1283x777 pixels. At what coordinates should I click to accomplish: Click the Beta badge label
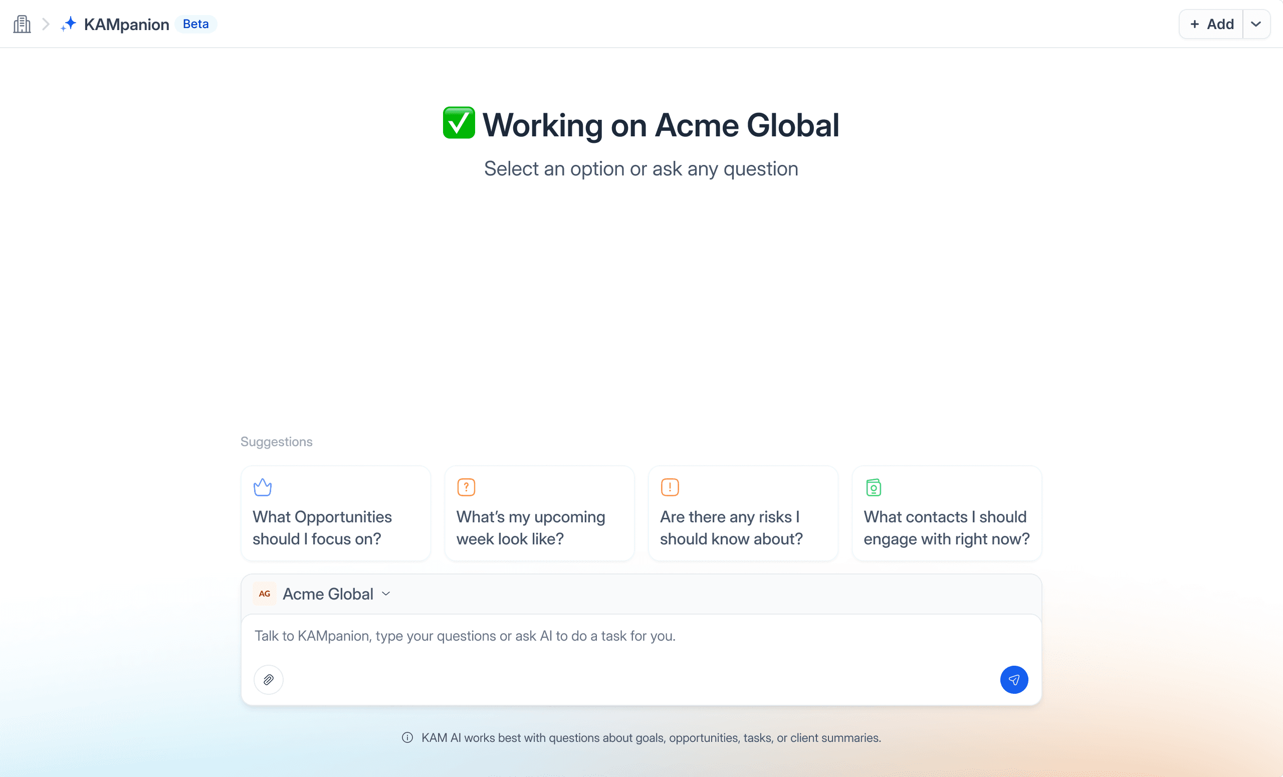point(196,24)
